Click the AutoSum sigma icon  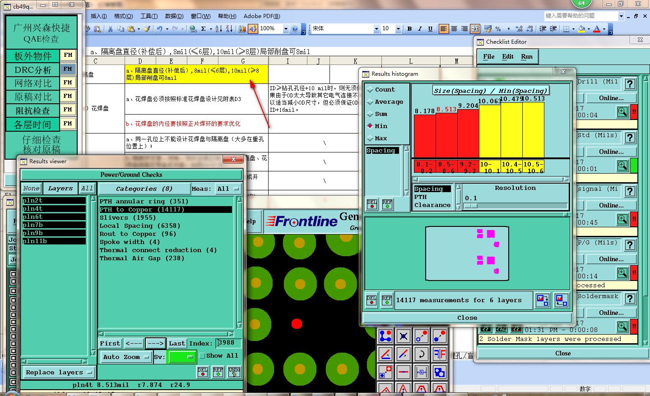click(x=204, y=28)
